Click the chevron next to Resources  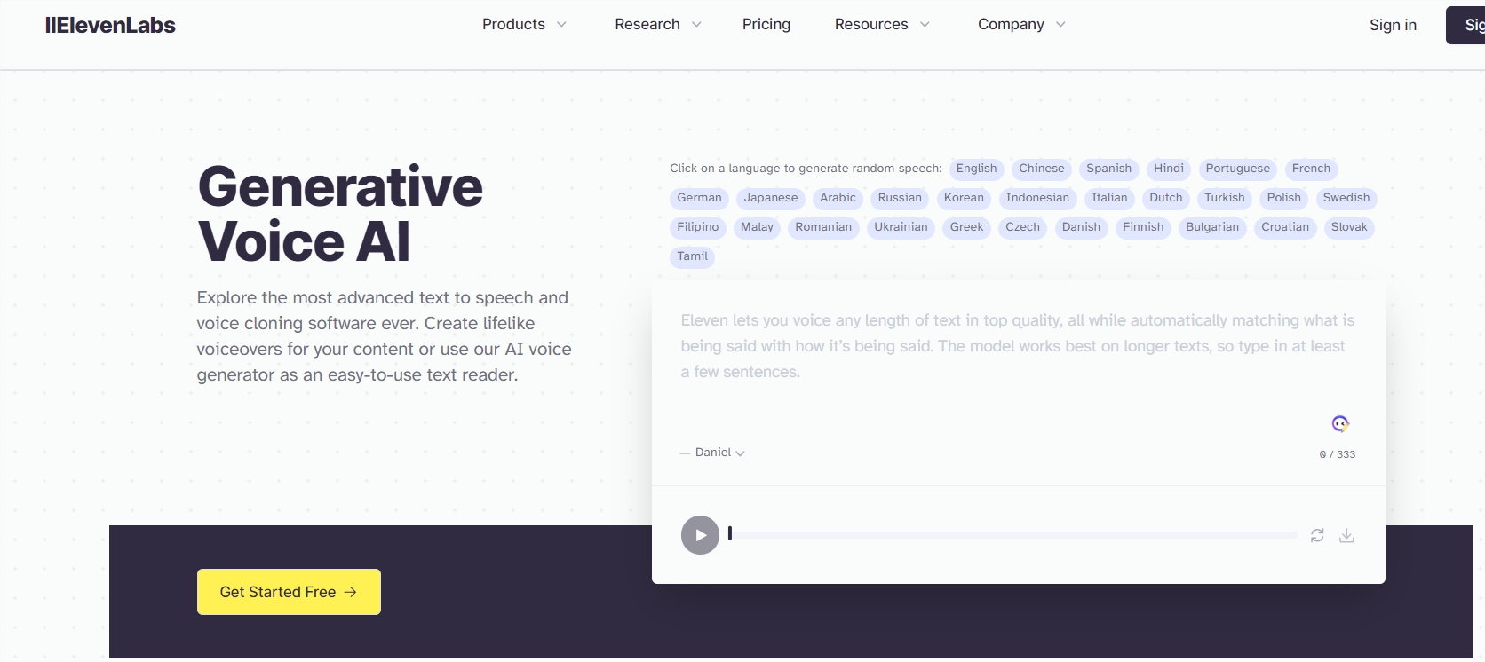925,25
